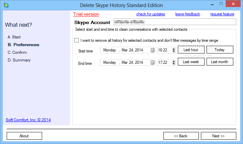Image resolution: width=243 pixels, height=144 pixels.
Task: Increase Start time with up arrow
Action: click(173, 49)
